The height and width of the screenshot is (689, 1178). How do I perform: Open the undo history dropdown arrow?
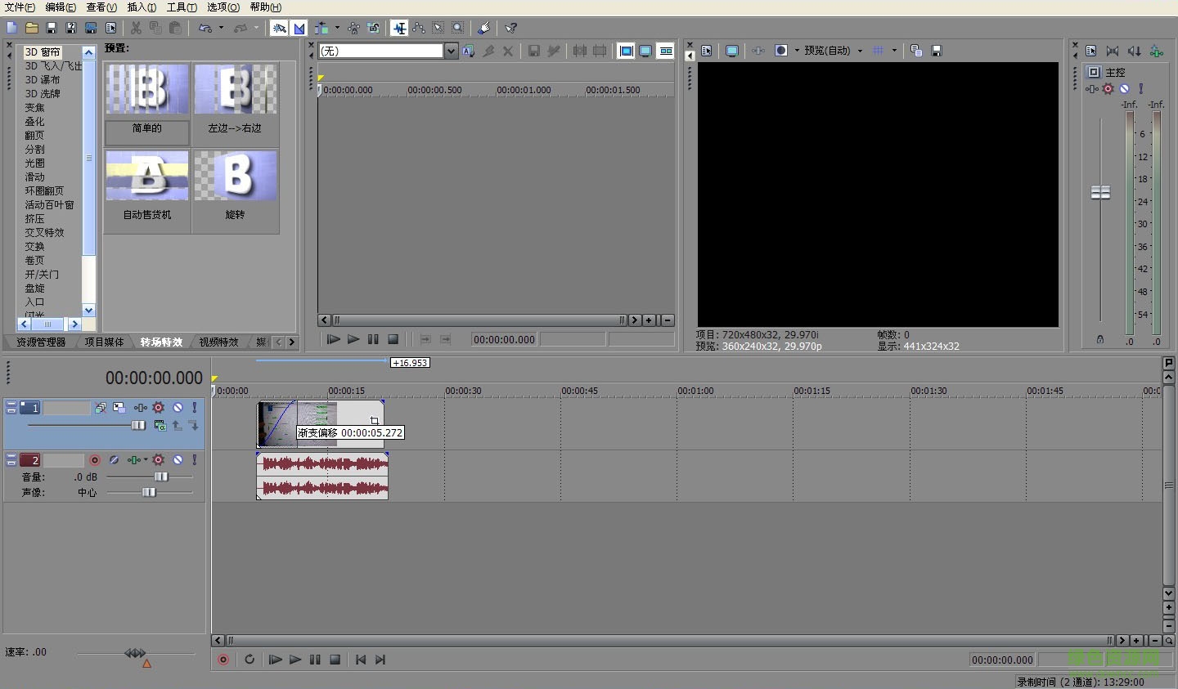pyautogui.click(x=221, y=28)
